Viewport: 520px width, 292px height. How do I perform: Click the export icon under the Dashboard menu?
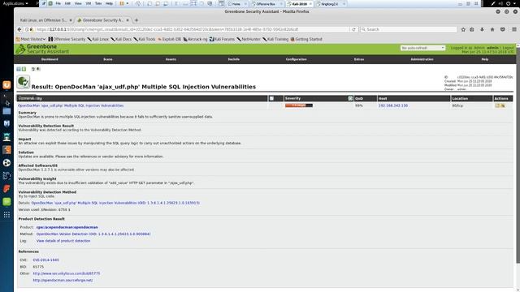(x=38, y=69)
